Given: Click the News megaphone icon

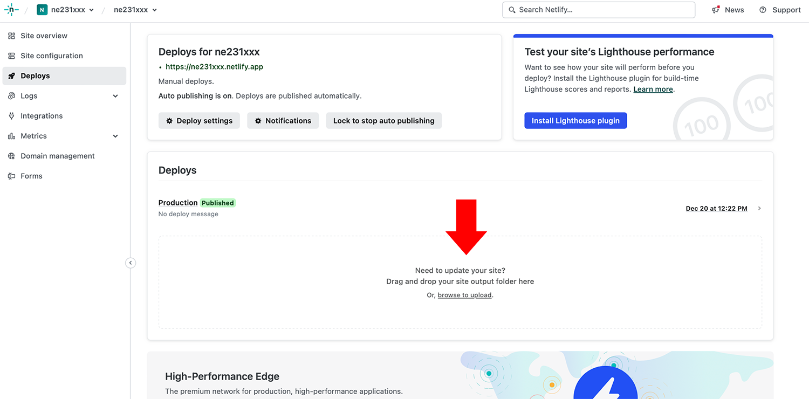Looking at the screenshot, I should [x=716, y=10].
